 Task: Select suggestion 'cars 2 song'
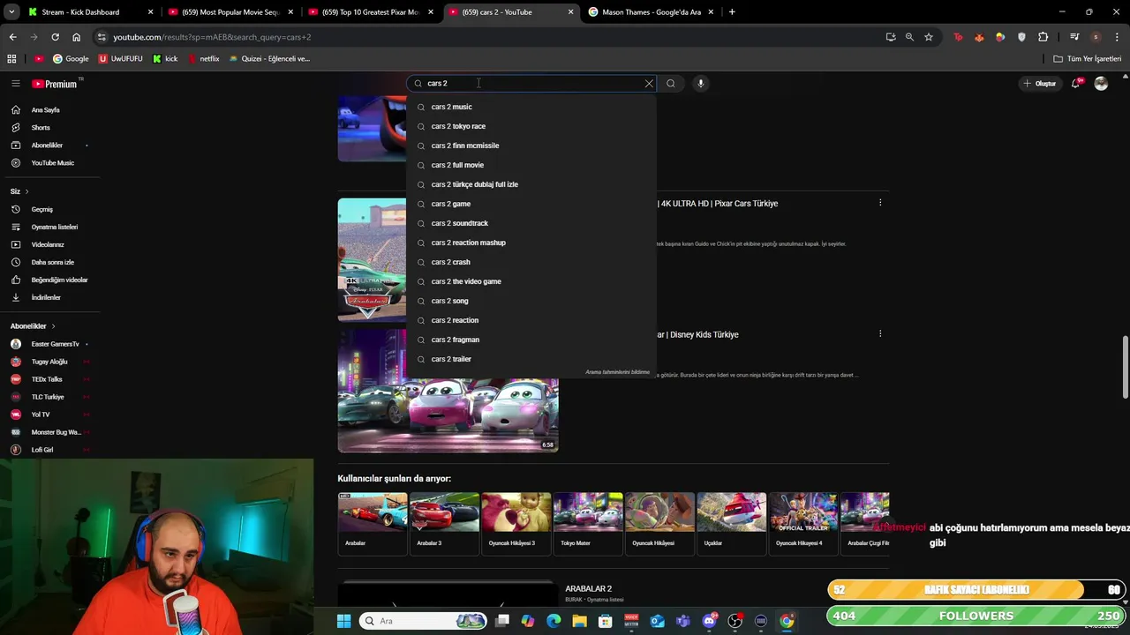point(531,301)
